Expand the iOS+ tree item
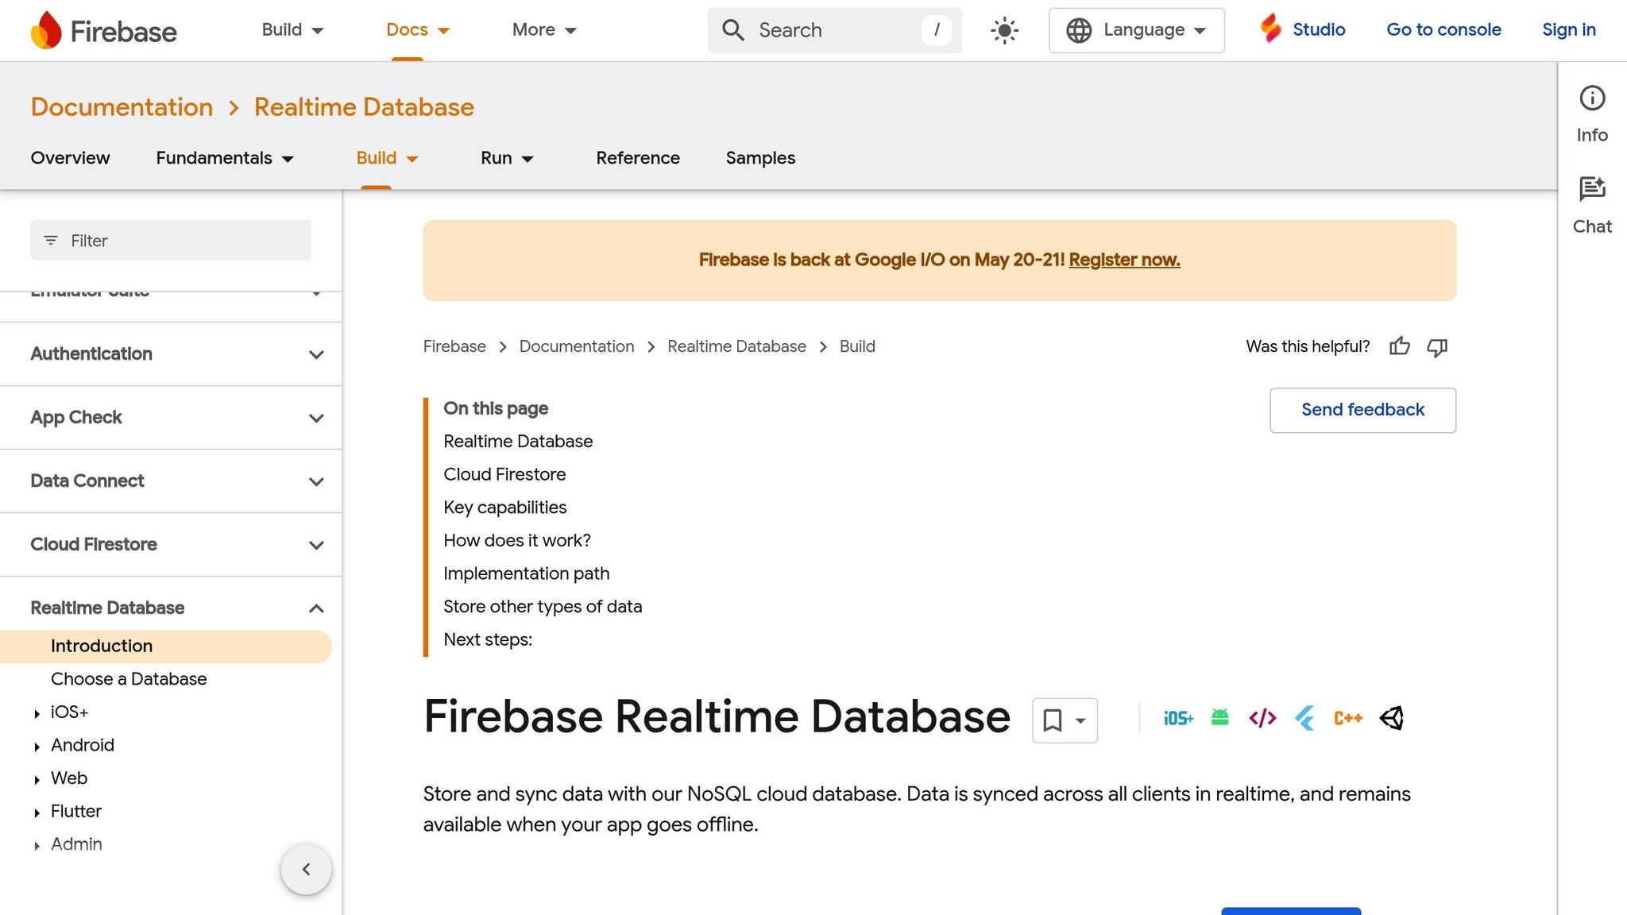The height and width of the screenshot is (915, 1627). (x=37, y=714)
